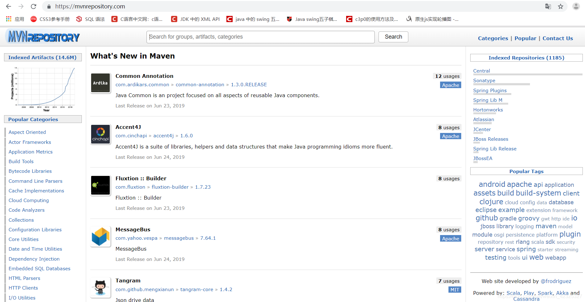Viewport: 585px width, 302px height.
Task: Open Command Line Parsers category
Action: pyautogui.click(x=35, y=181)
